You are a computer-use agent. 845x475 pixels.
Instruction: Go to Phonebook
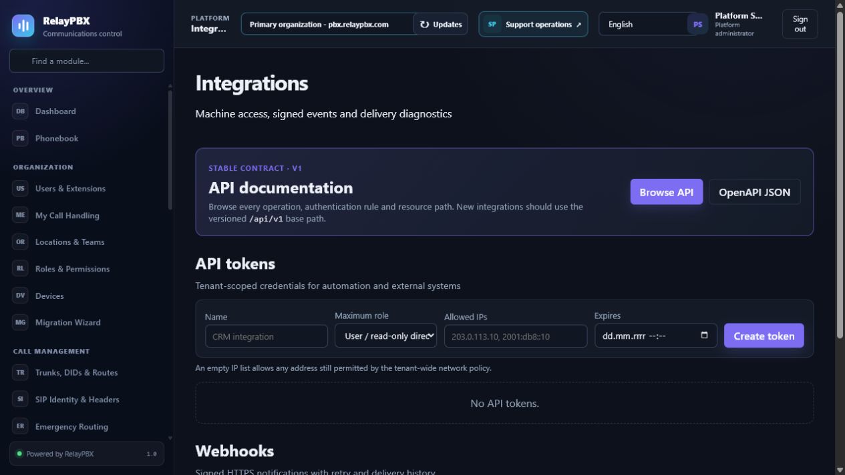tap(87, 138)
